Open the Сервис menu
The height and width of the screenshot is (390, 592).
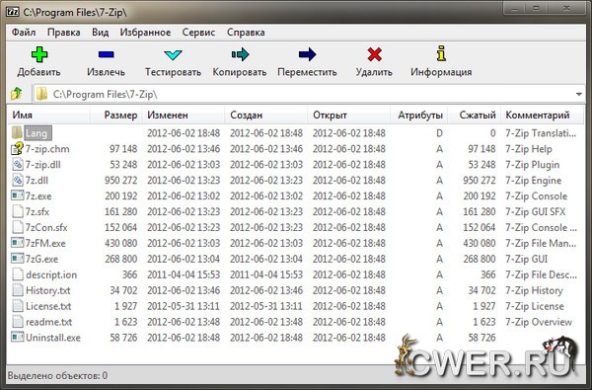tap(198, 33)
